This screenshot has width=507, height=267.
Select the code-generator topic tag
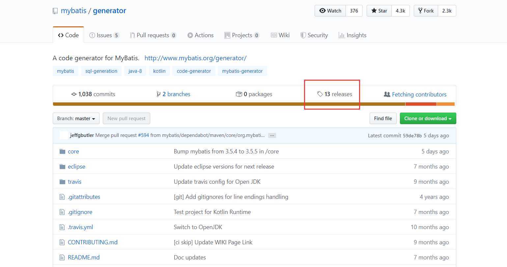click(194, 71)
